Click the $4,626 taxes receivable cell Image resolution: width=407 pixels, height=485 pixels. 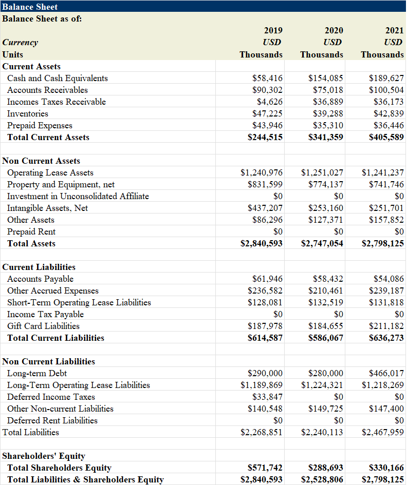tap(269, 102)
